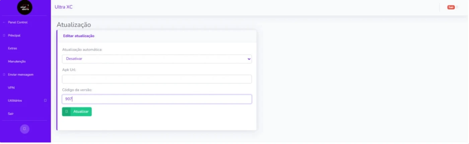Click the icon beside Enviar mensagem
The height and width of the screenshot is (144, 469).
[x=4, y=75]
